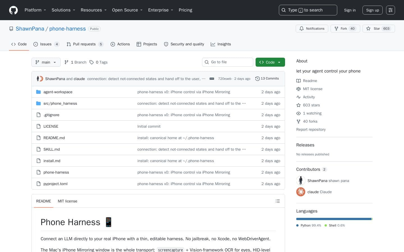
Task: Expand the Platform menu
Action: pyautogui.click(x=35, y=10)
